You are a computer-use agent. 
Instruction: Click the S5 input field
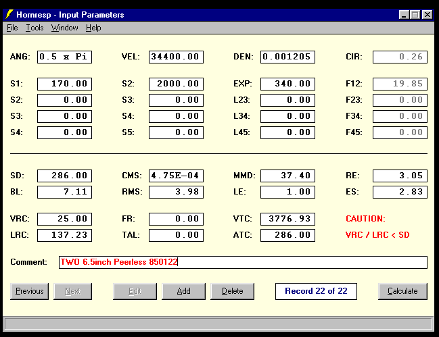coord(176,132)
